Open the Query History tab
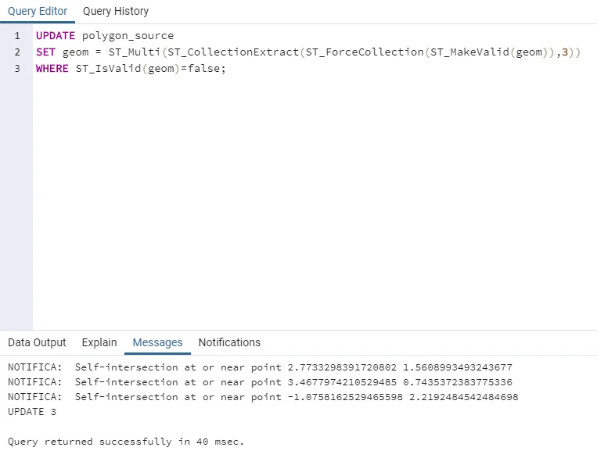The height and width of the screenshot is (458, 597). 116,12
